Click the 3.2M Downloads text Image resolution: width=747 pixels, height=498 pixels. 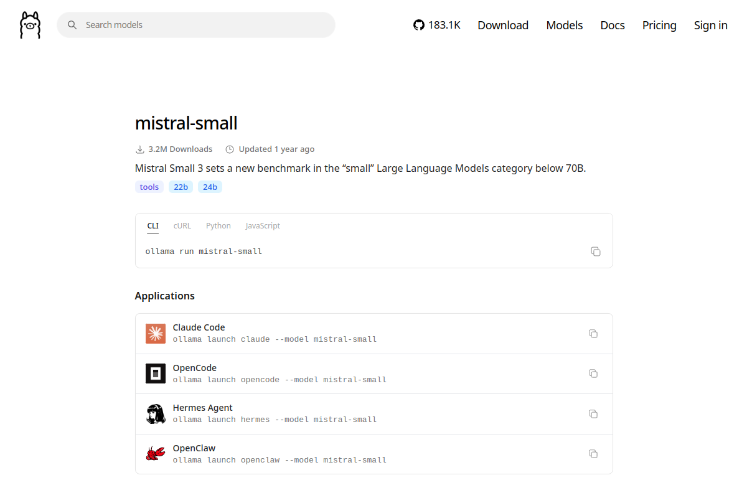tap(181, 149)
